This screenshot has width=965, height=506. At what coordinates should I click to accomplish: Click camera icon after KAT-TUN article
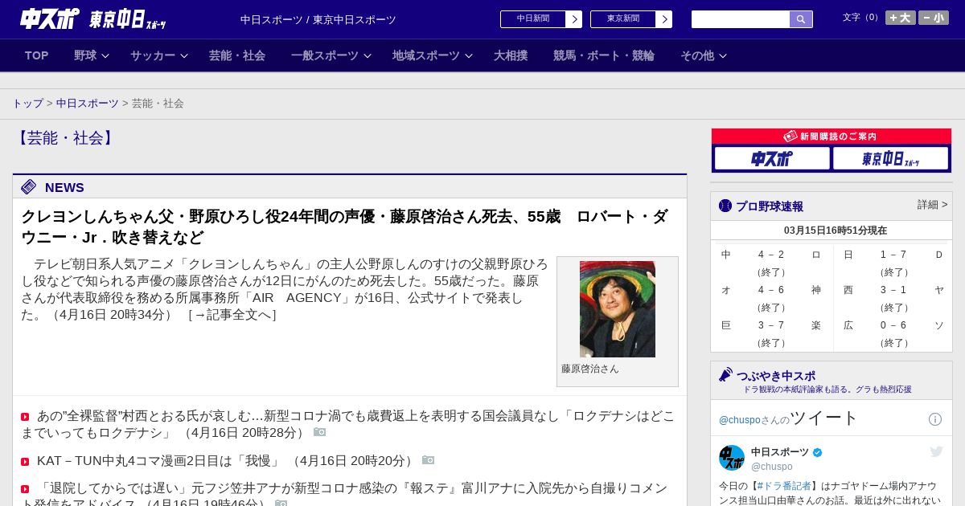click(x=428, y=460)
